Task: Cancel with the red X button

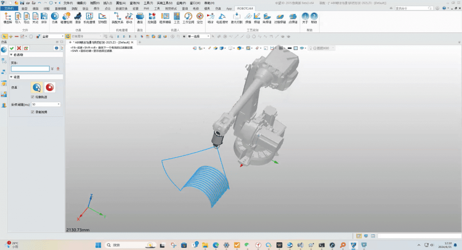Action: pyautogui.click(x=19, y=48)
